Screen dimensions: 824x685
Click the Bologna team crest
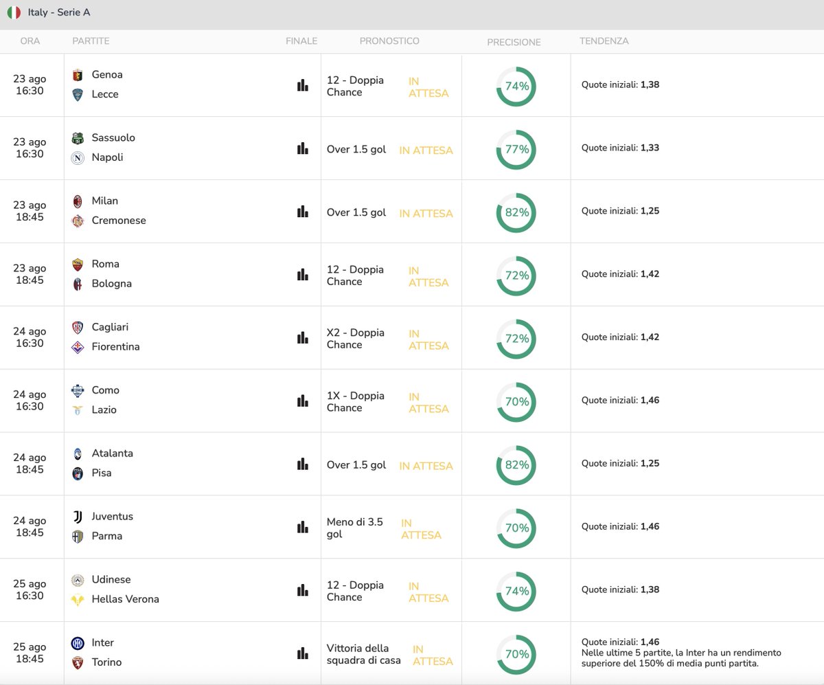78,284
